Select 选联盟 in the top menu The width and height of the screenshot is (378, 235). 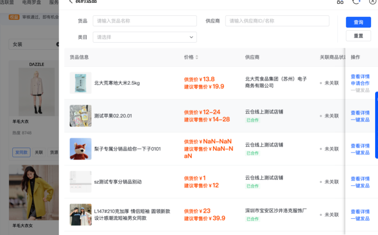7,2
